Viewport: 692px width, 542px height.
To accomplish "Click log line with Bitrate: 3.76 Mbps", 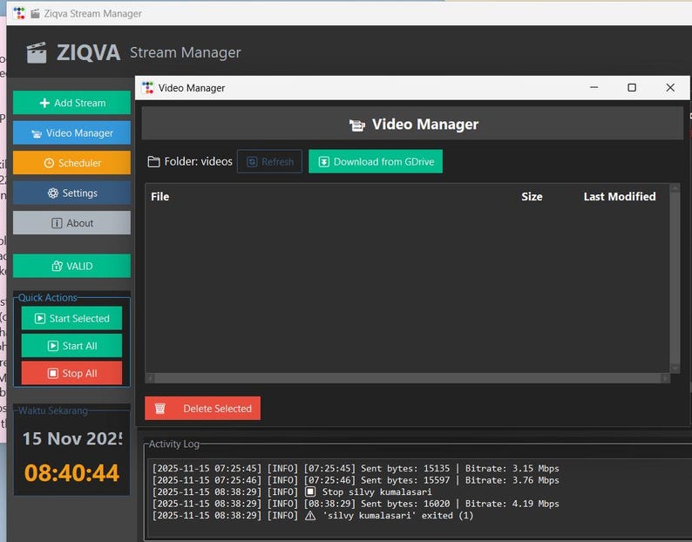I will (356, 480).
